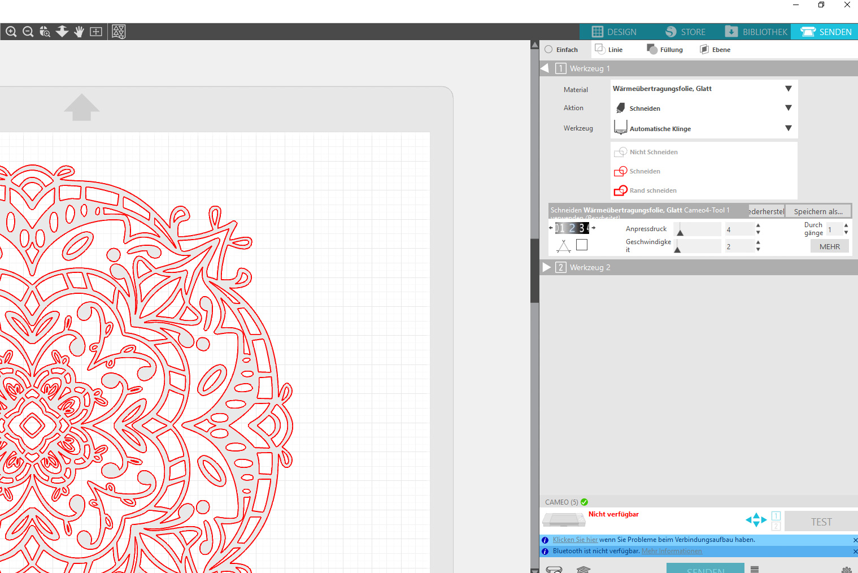
Task: Switch to the DESIGN tab
Action: 614,32
